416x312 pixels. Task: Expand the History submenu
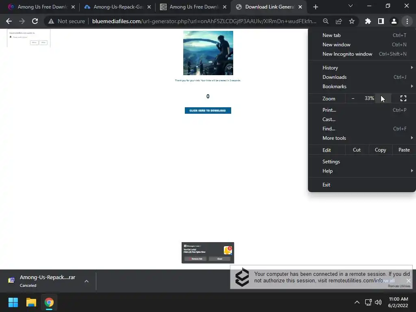point(362,68)
